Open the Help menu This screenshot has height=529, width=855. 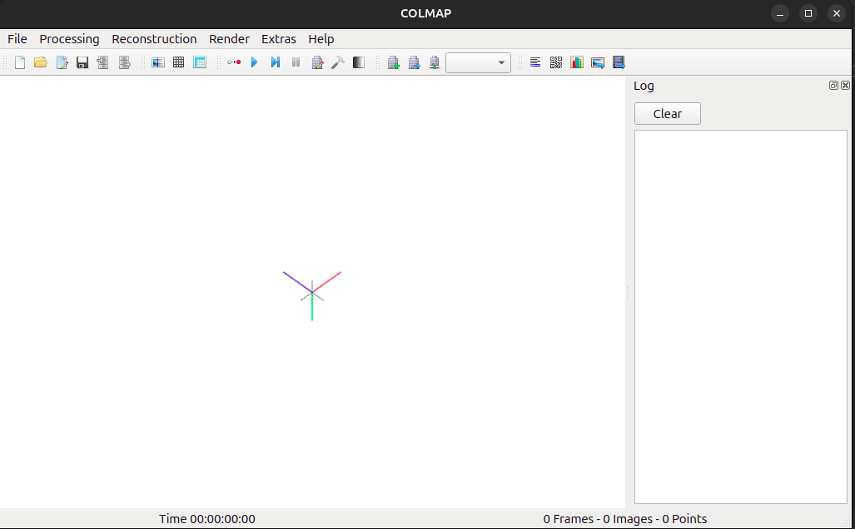pos(321,39)
